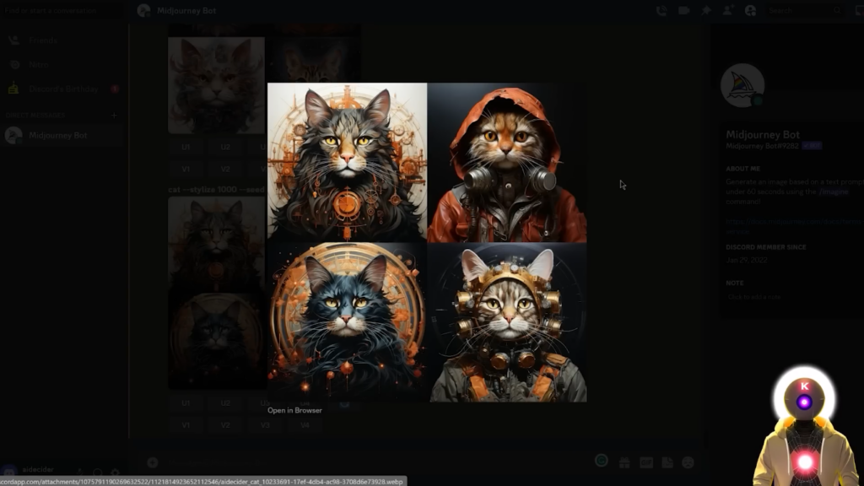This screenshot has width=864, height=486.
Task: Open the sticker picker
Action: 667,463
